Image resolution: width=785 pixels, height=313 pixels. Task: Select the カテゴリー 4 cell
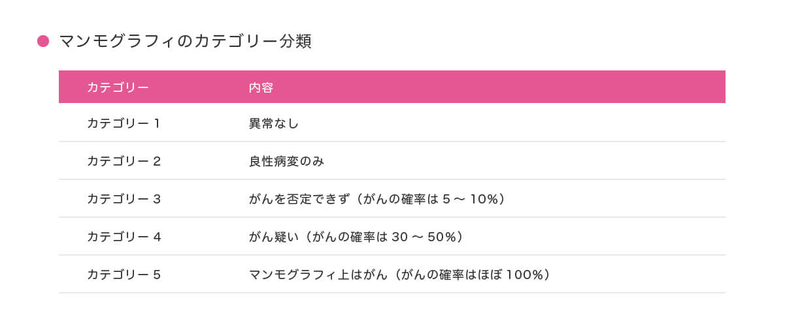coord(124,236)
